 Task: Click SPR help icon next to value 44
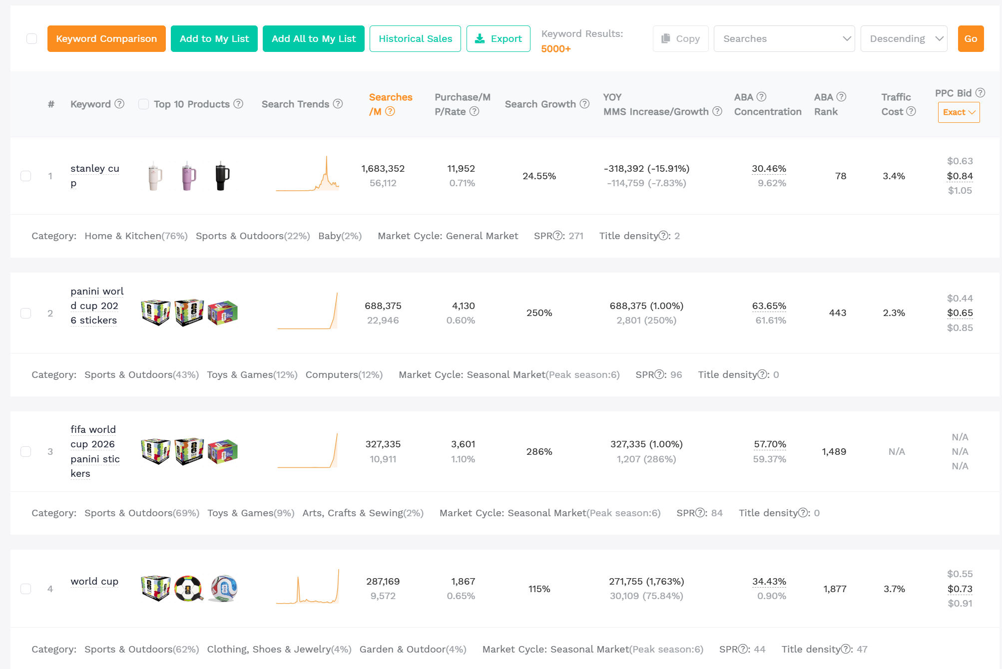tap(743, 649)
